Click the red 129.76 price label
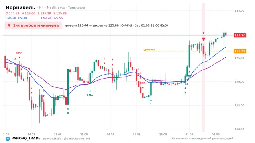 click(x=240, y=35)
